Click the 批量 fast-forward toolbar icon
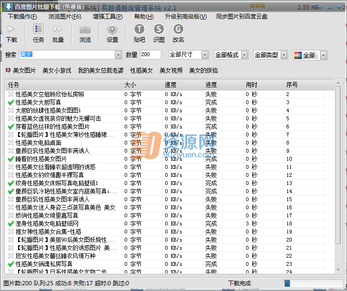This screenshot has width=347, height=291. click(58, 29)
